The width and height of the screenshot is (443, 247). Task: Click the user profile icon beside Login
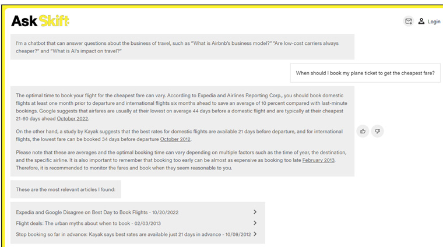[x=421, y=21]
